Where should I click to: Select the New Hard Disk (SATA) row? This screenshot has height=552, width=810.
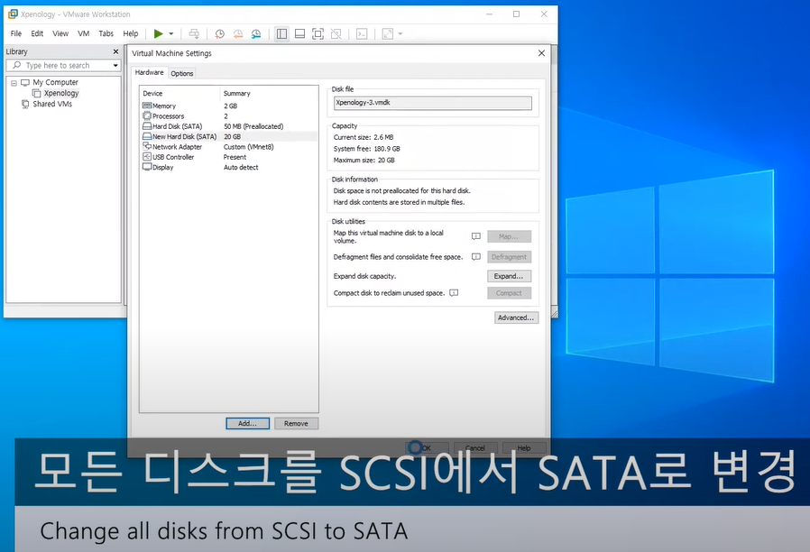pos(229,137)
